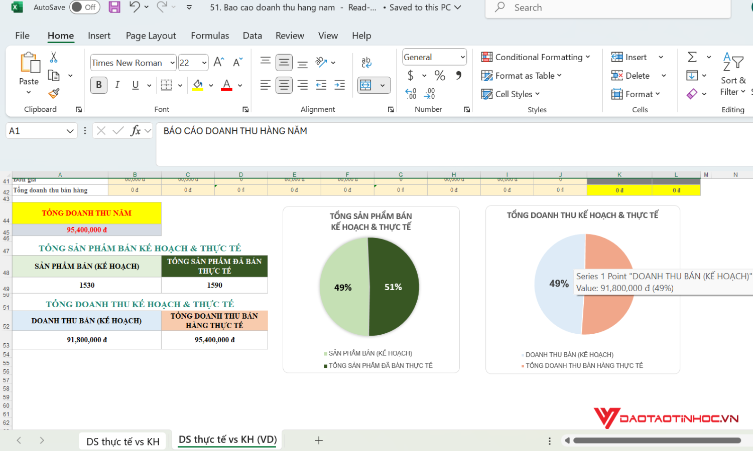Click the Format Painter brush icon

click(54, 93)
